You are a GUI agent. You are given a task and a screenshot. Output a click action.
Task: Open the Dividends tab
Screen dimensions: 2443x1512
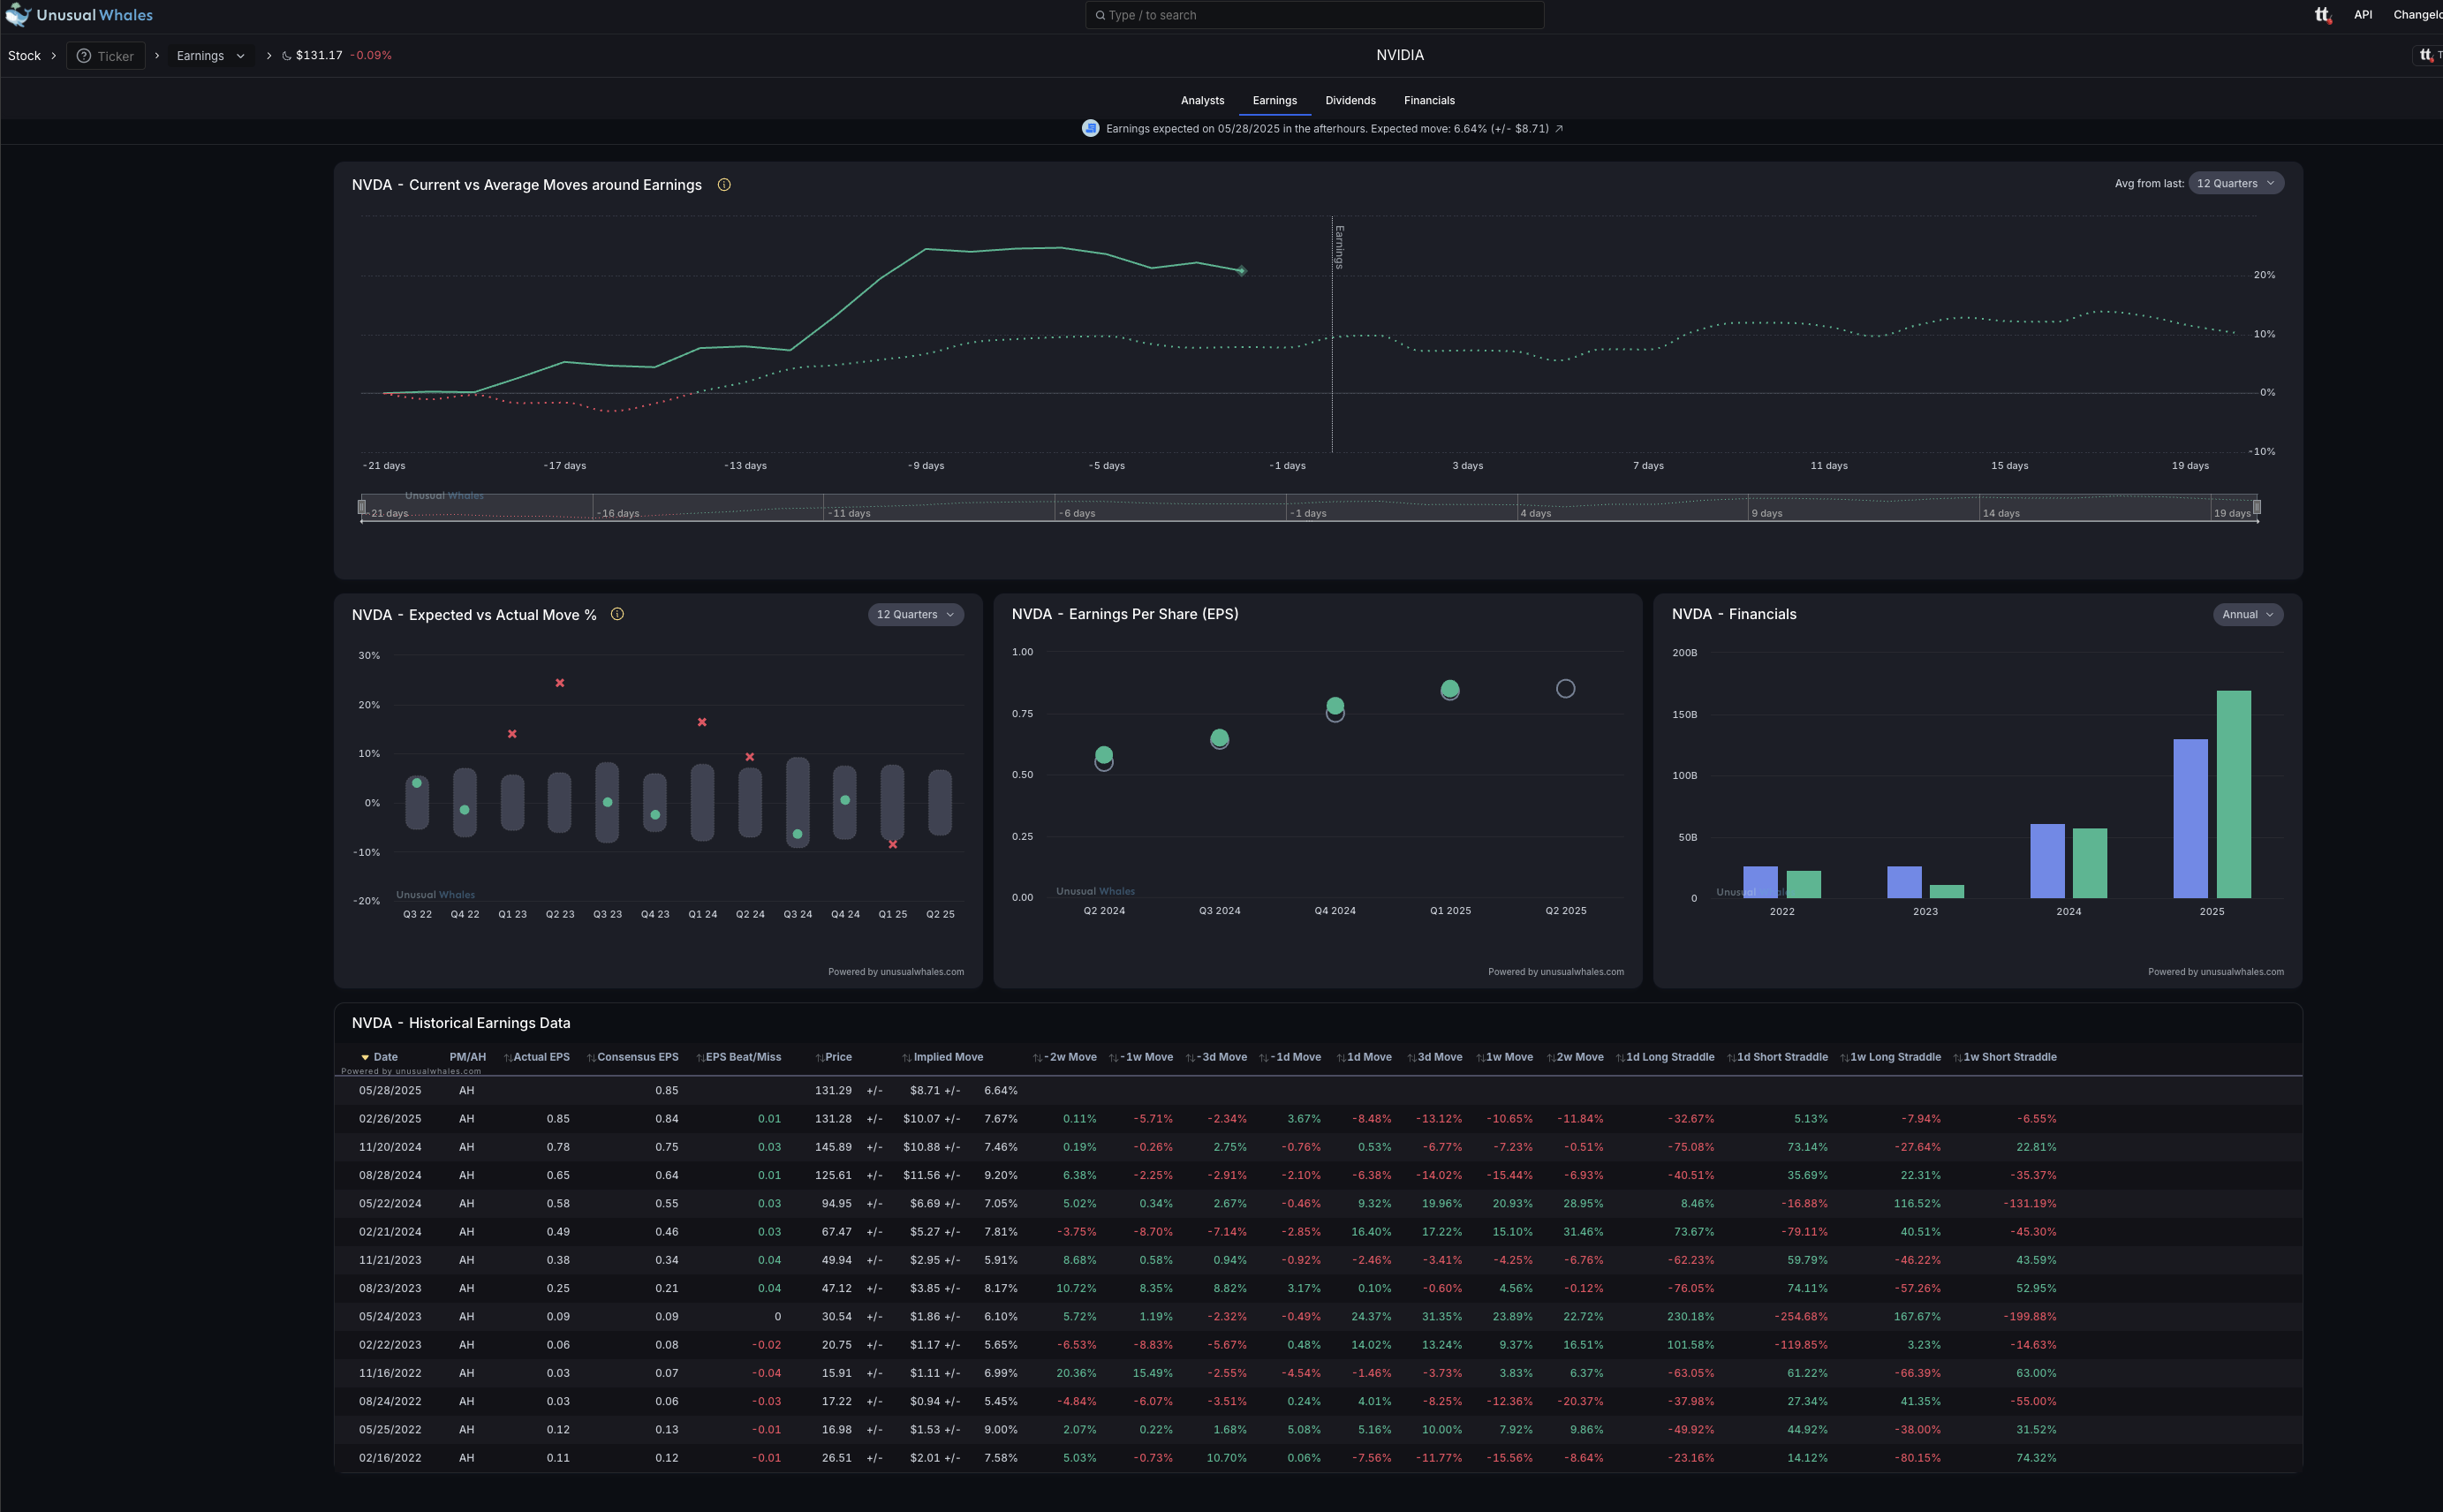coord(1350,100)
